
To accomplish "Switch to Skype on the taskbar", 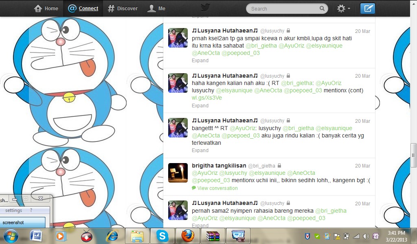I will (x=162, y=236).
